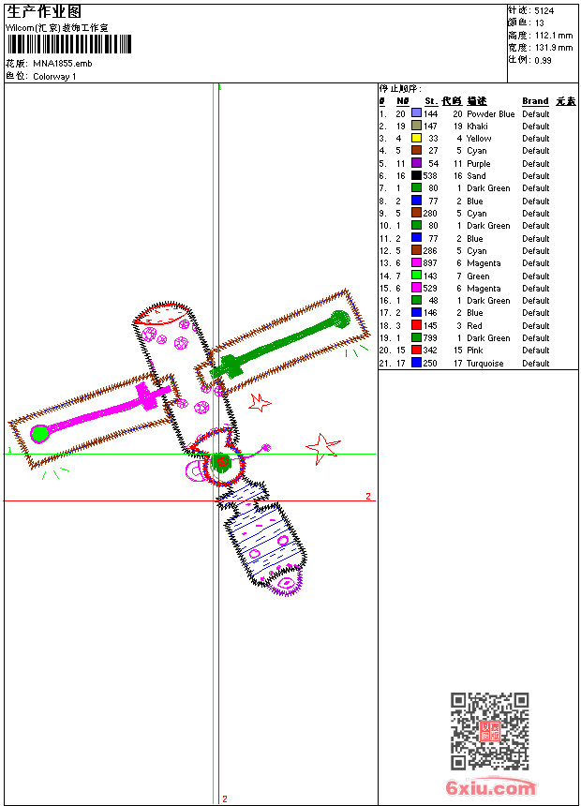Click the 'Brand' column header

(x=535, y=101)
